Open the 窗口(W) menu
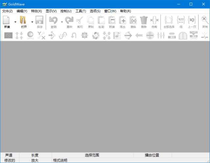 click(110, 11)
